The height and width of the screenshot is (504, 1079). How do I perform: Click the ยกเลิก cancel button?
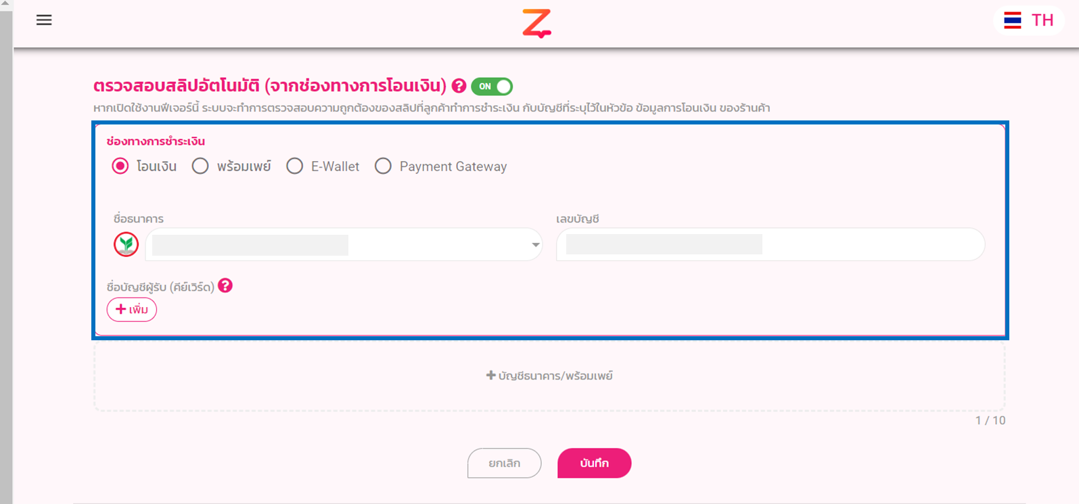(504, 463)
